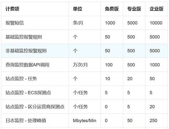Screen dimensions: 169x129
Task: Click the 单位 column header
Action: 78,9
